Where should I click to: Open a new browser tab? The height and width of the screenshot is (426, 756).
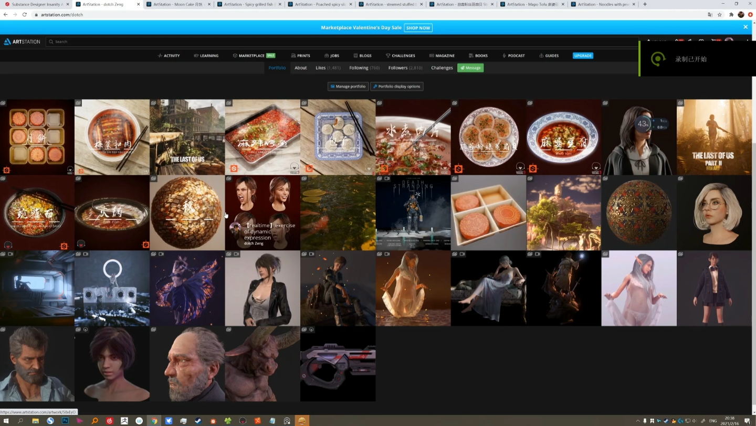point(645,4)
